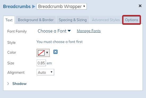Expand the Shadow section chevron
Image resolution: width=146 pixels, height=98 pixels.
point(8,84)
